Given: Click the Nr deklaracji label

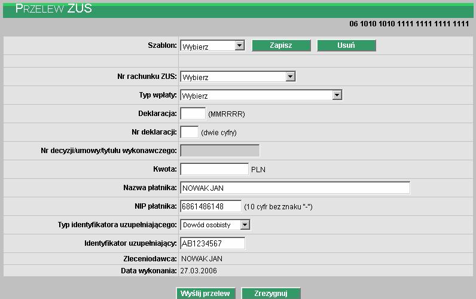Looking at the screenshot, I should pyautogui.click(x=154, y=132).
